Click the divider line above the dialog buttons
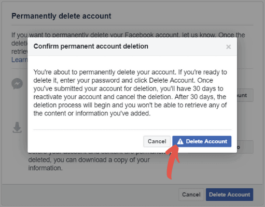 132,129
